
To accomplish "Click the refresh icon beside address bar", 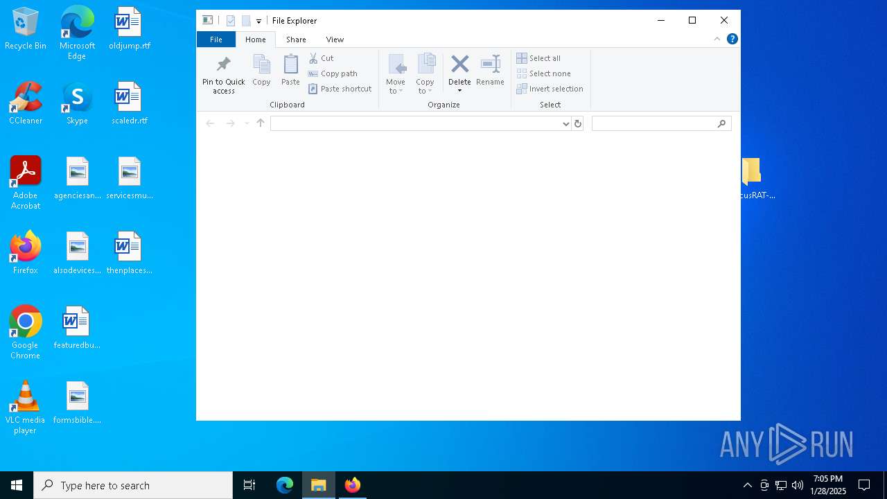I will pyautogui.click(x=578, y=123).
